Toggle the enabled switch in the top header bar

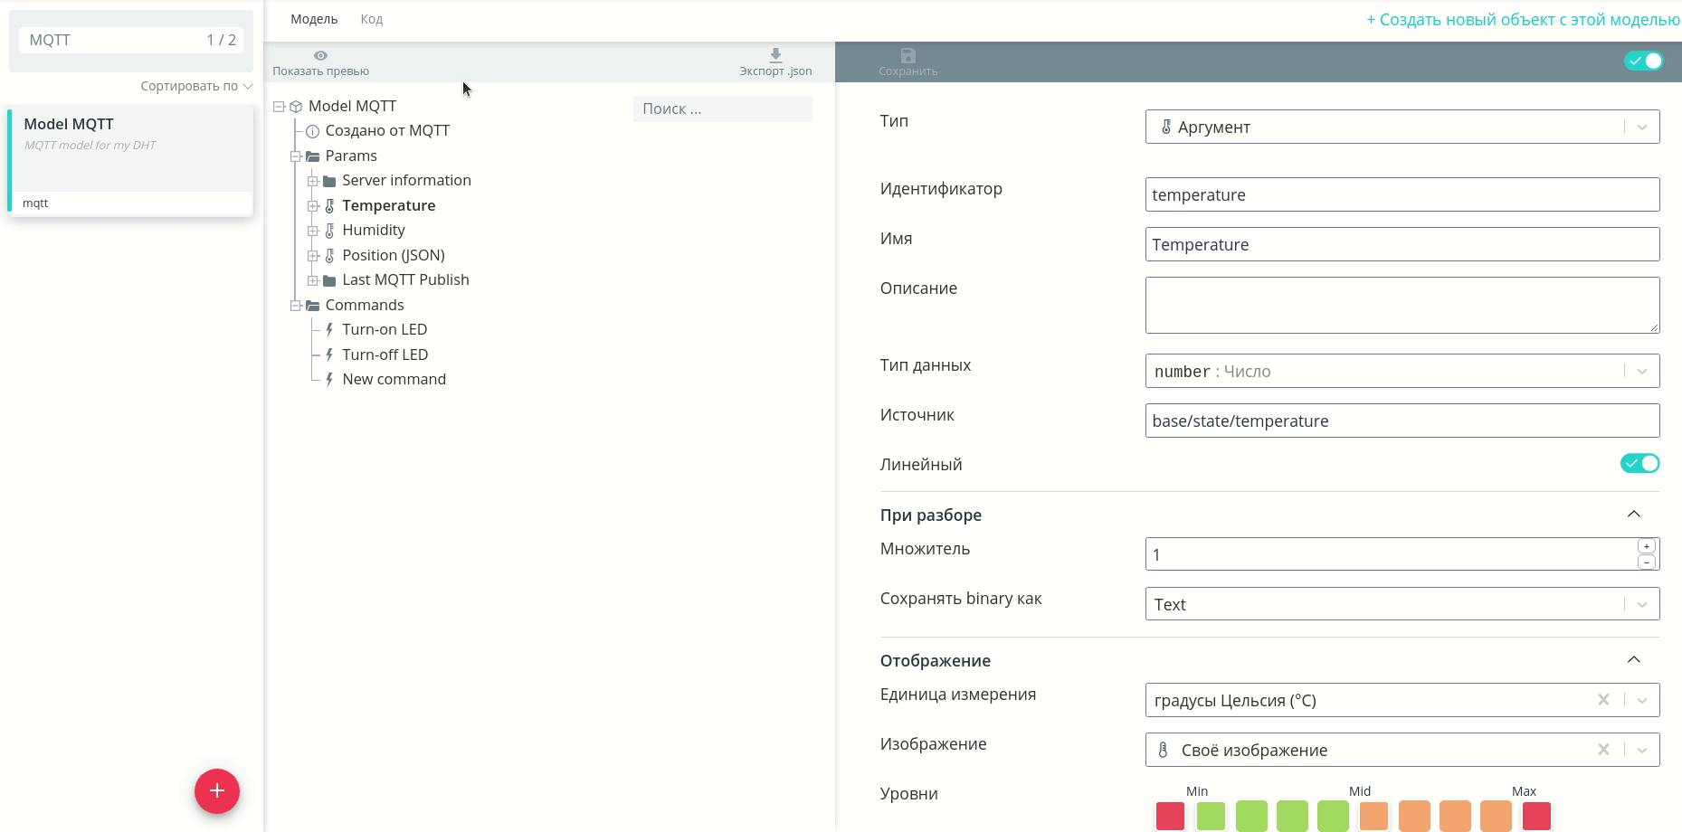(x=1643, y=61)
